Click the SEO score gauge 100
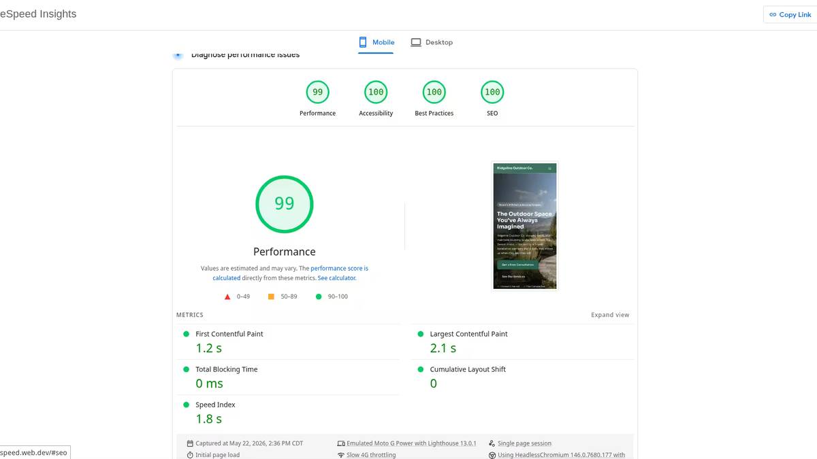This screenshot has height=459, width=817. tap(492, 92)
